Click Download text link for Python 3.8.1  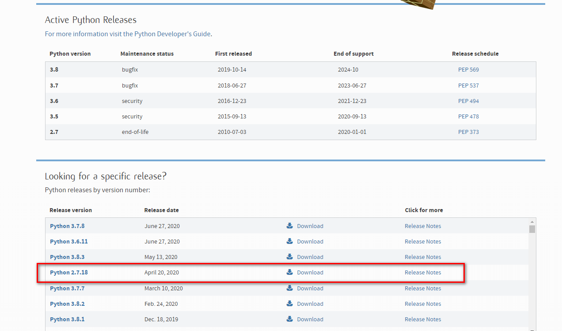pyautogui.click(x=310, y=319)
